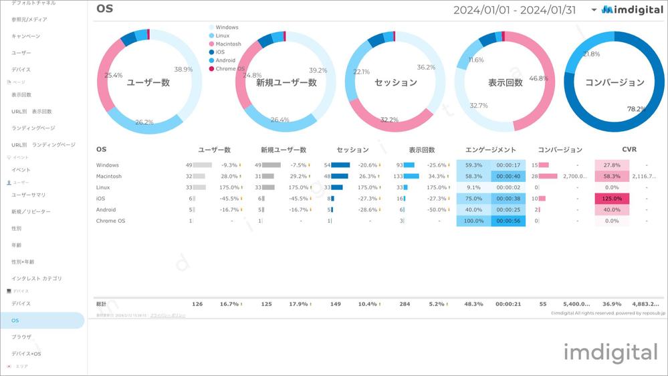The image size is (668, 376).
Task: Click the page icon beside the ページ section header
Action: pos(9,82)
